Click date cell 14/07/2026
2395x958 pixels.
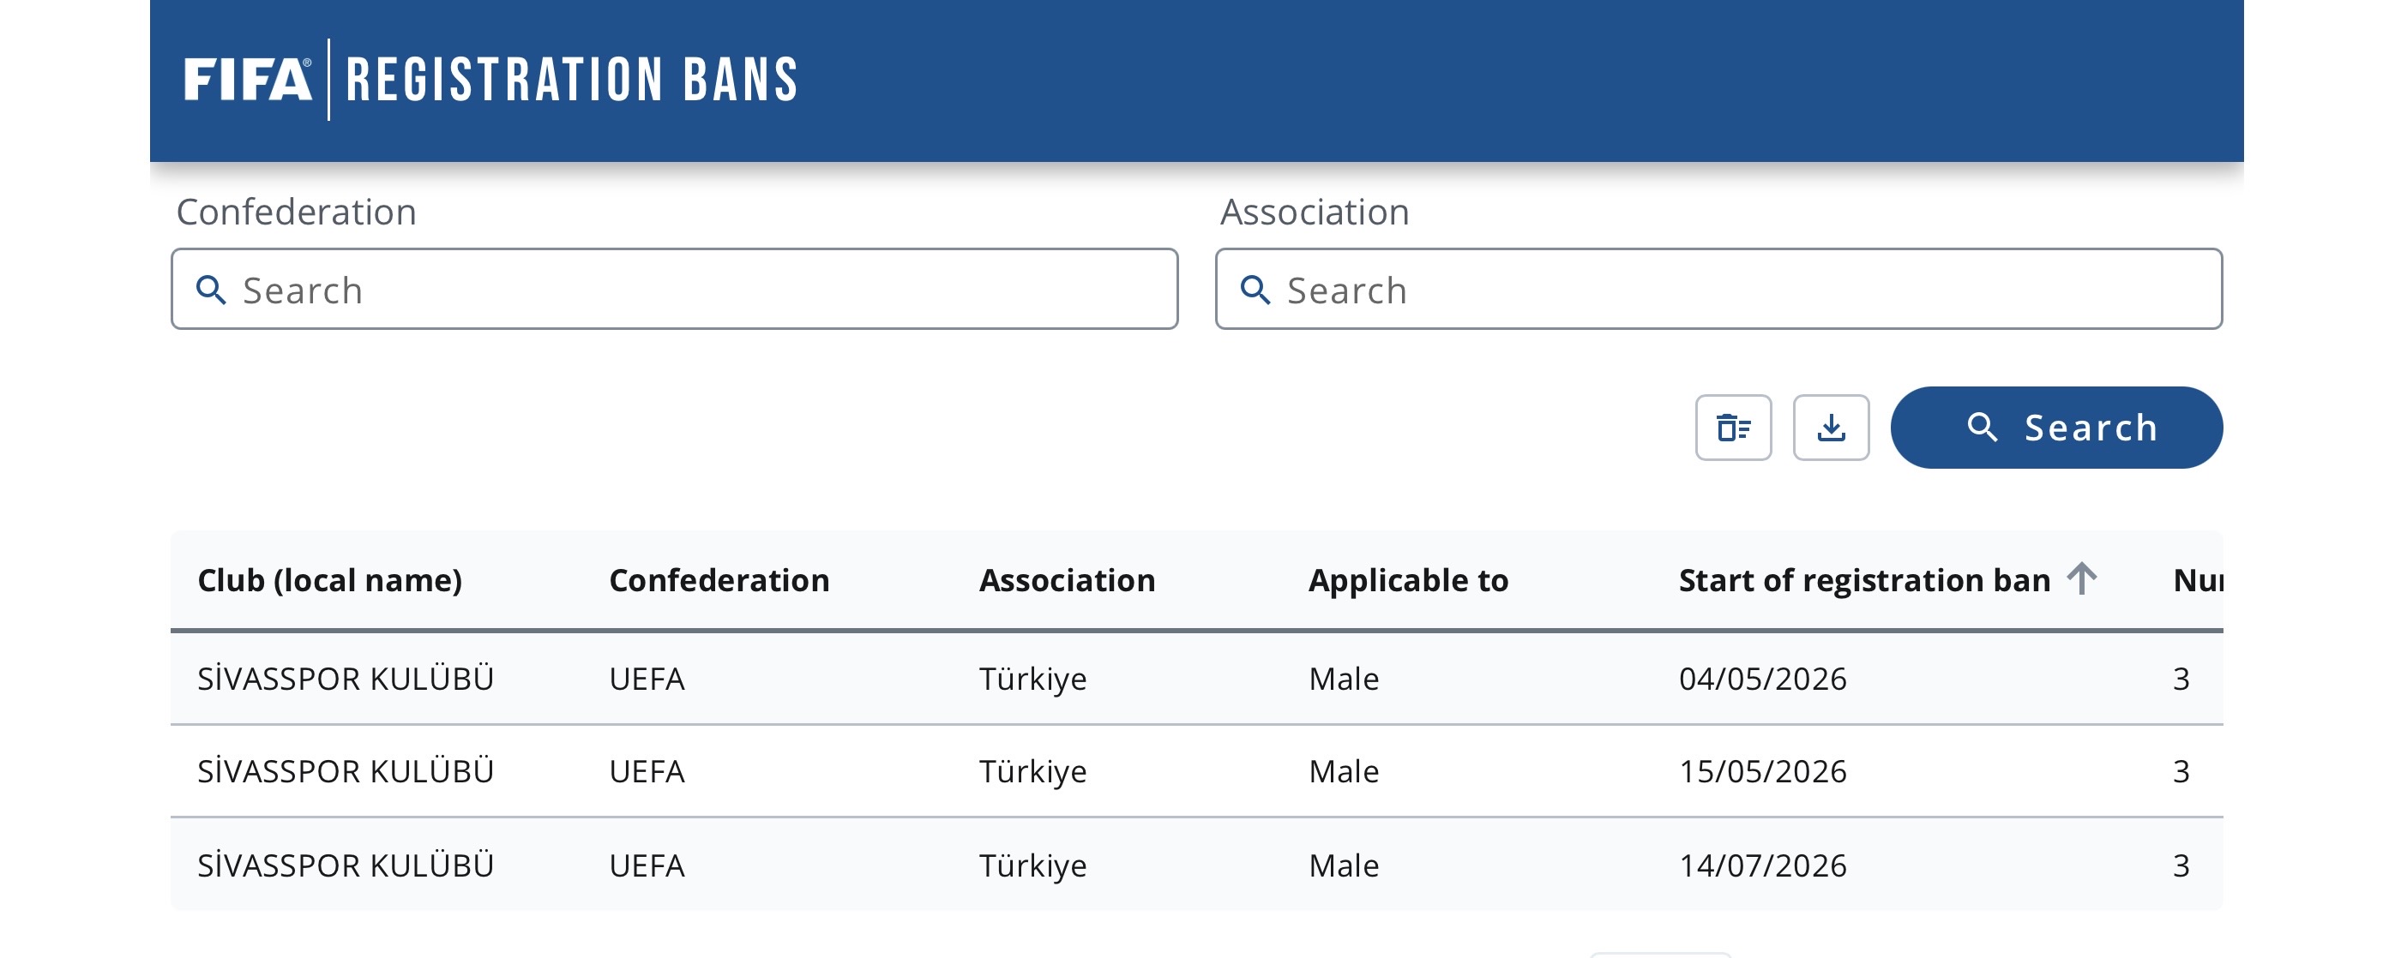coord(1763,865)
